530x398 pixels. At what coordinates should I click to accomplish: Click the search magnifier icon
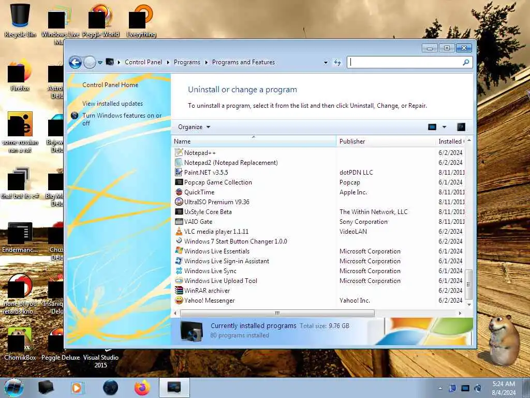(466, 62)
